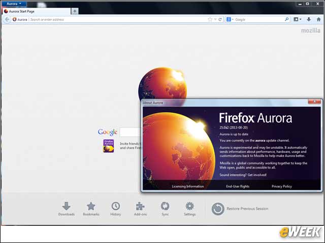Bookmark this page with the star icon
325x243 pixels.
(x=210, y=19)
